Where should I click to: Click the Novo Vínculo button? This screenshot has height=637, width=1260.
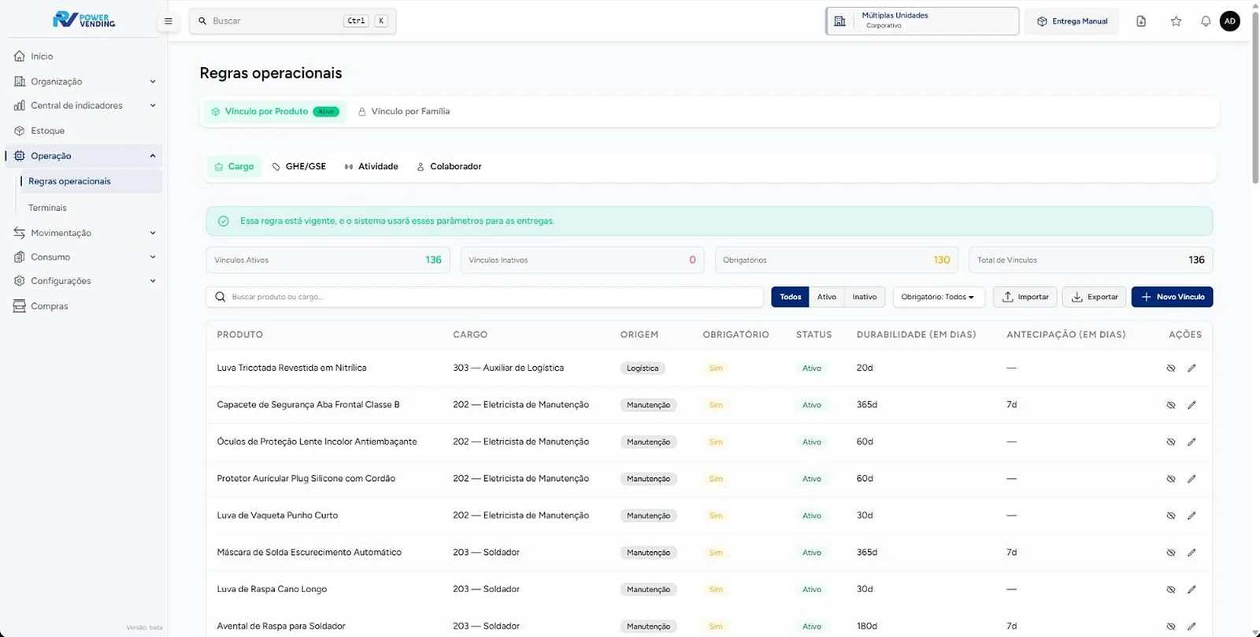coord(1172,297)
